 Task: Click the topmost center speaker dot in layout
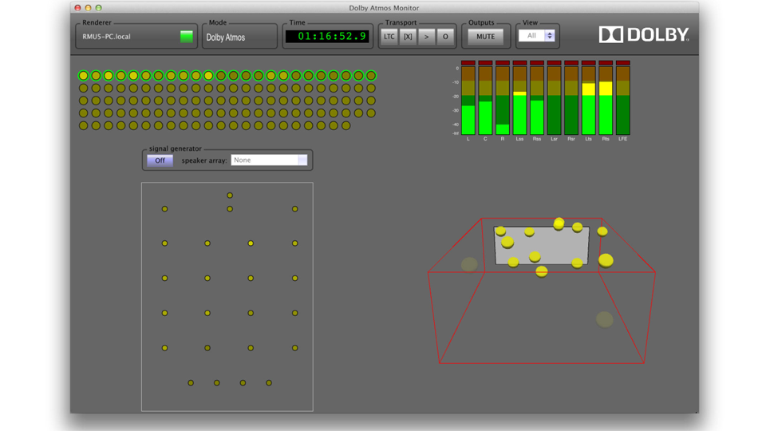pos(230,196)
